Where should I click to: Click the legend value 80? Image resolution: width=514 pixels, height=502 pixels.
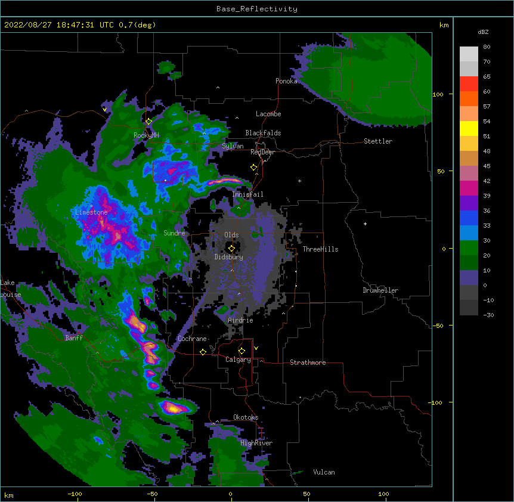point(487,47)
